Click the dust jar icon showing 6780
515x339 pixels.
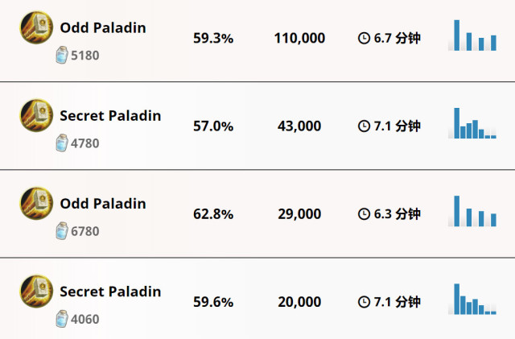[62, 231]
